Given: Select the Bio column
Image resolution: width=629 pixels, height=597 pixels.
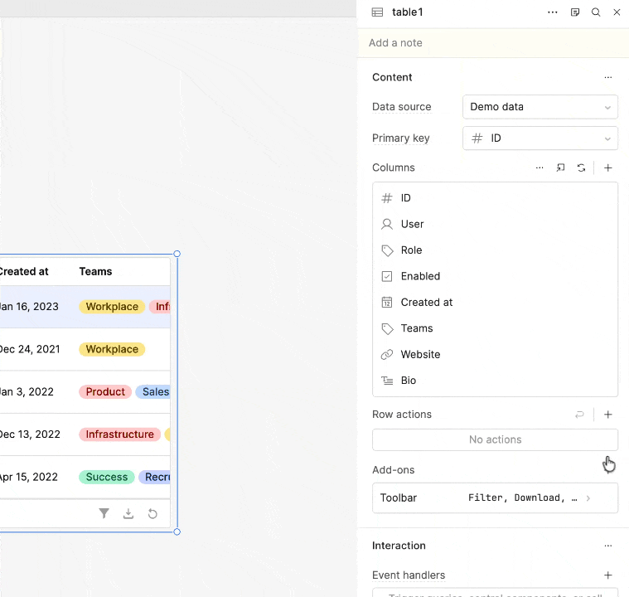Looking at the screenshot, I should [495, 381].
